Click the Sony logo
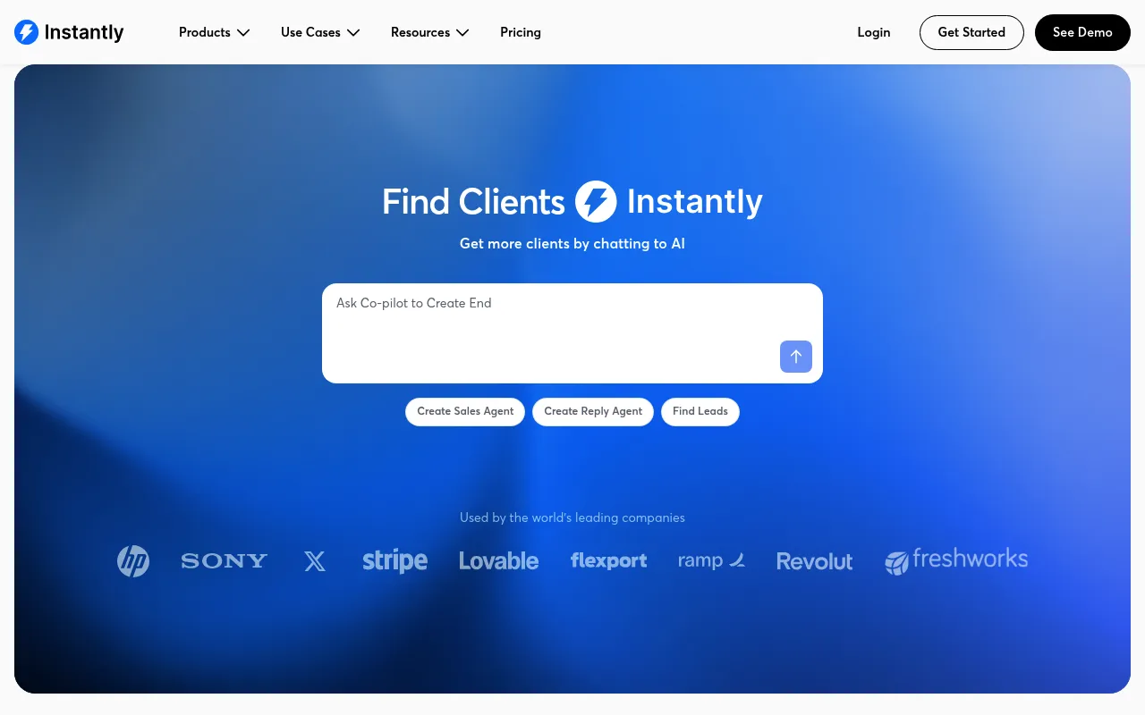Image resolution: width=1145 pixels, height=715 pixels. 225,561
